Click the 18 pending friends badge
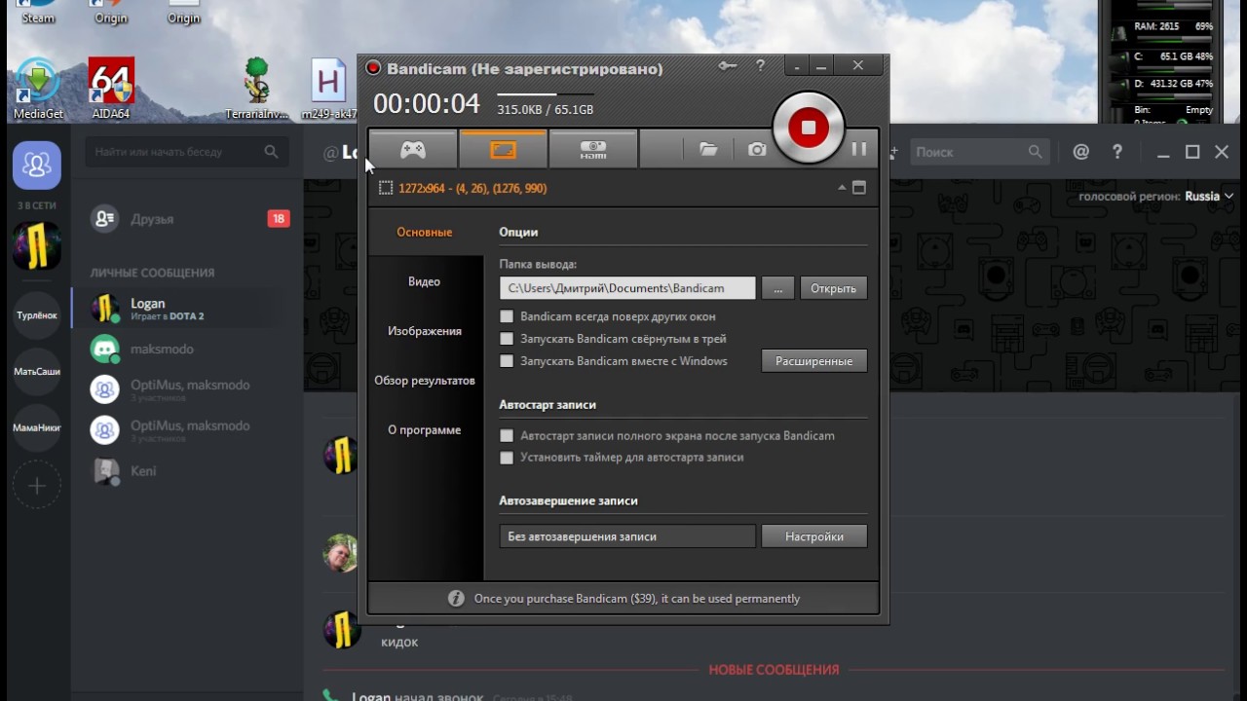The height and width of the screenshot is (701, 1247). (279, 219)
